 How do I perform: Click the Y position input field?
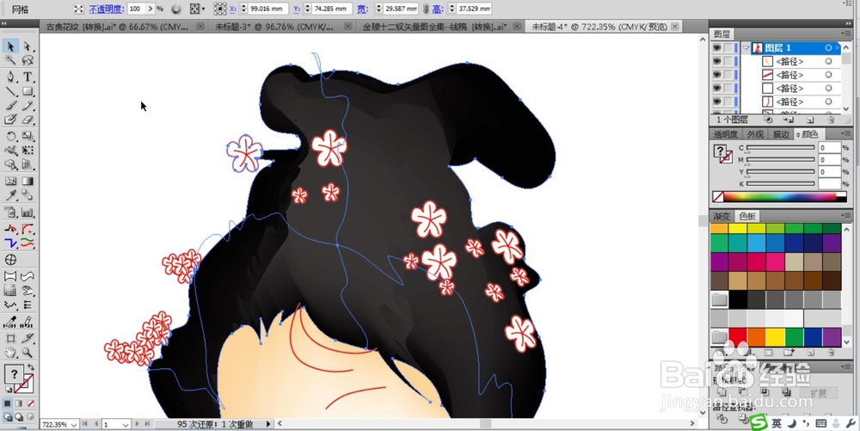pyautogui.click(x=332, y=9)
